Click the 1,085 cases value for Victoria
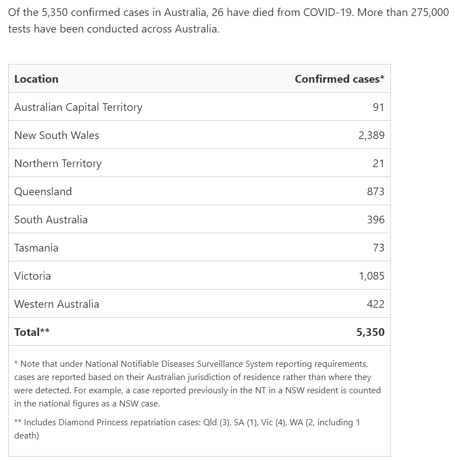This screenshot has height=460, width=455. pyautogui.click(x=371, y=276)
